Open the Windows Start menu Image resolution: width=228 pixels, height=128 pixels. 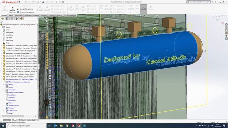coord(3,126)
